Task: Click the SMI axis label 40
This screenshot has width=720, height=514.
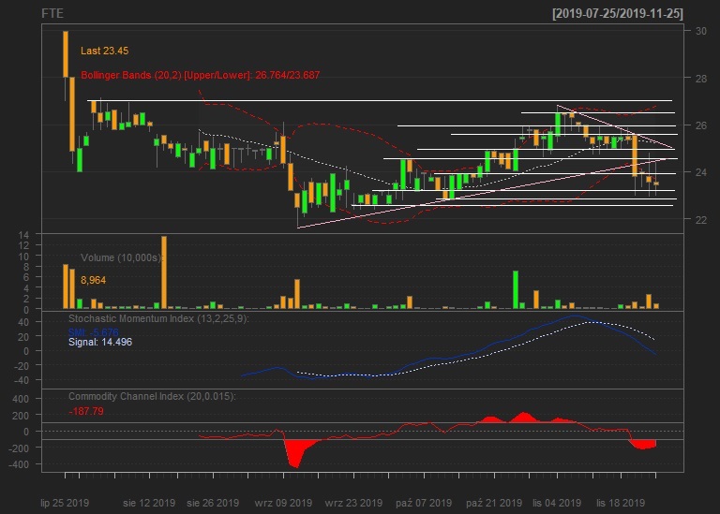Action: tap(23, 322)
